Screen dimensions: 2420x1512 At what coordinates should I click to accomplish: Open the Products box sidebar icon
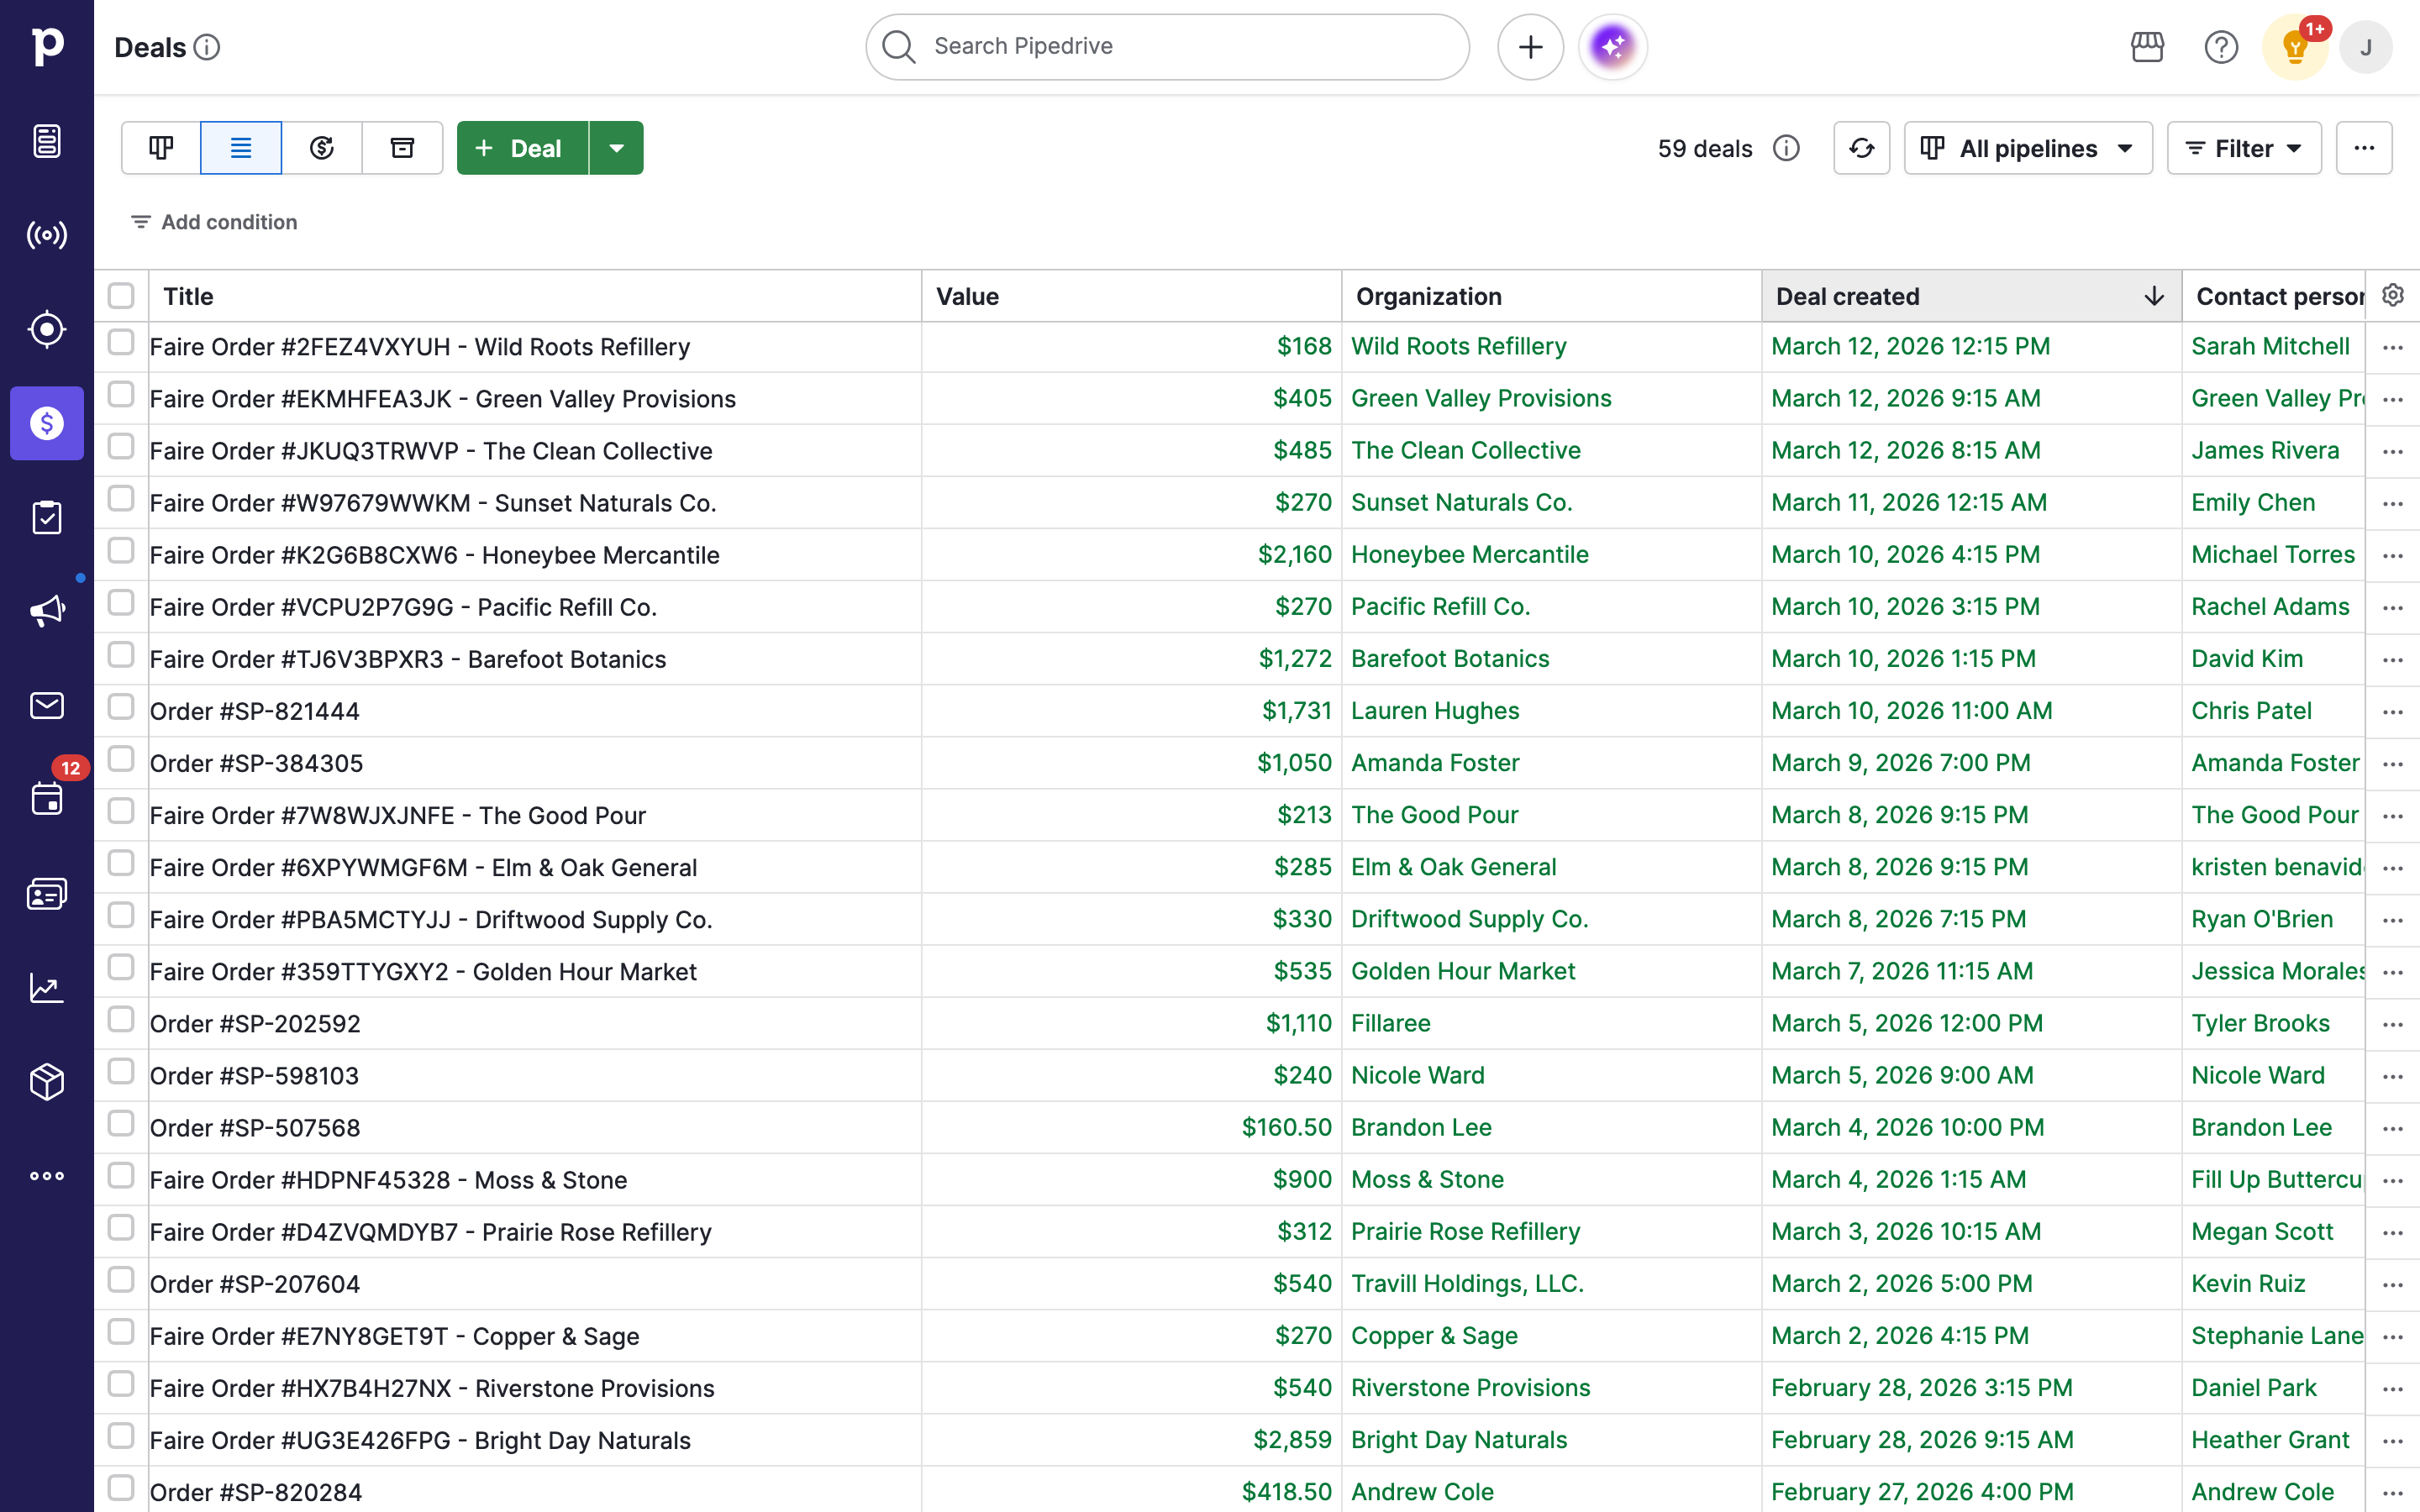[x=47, y=1082]
